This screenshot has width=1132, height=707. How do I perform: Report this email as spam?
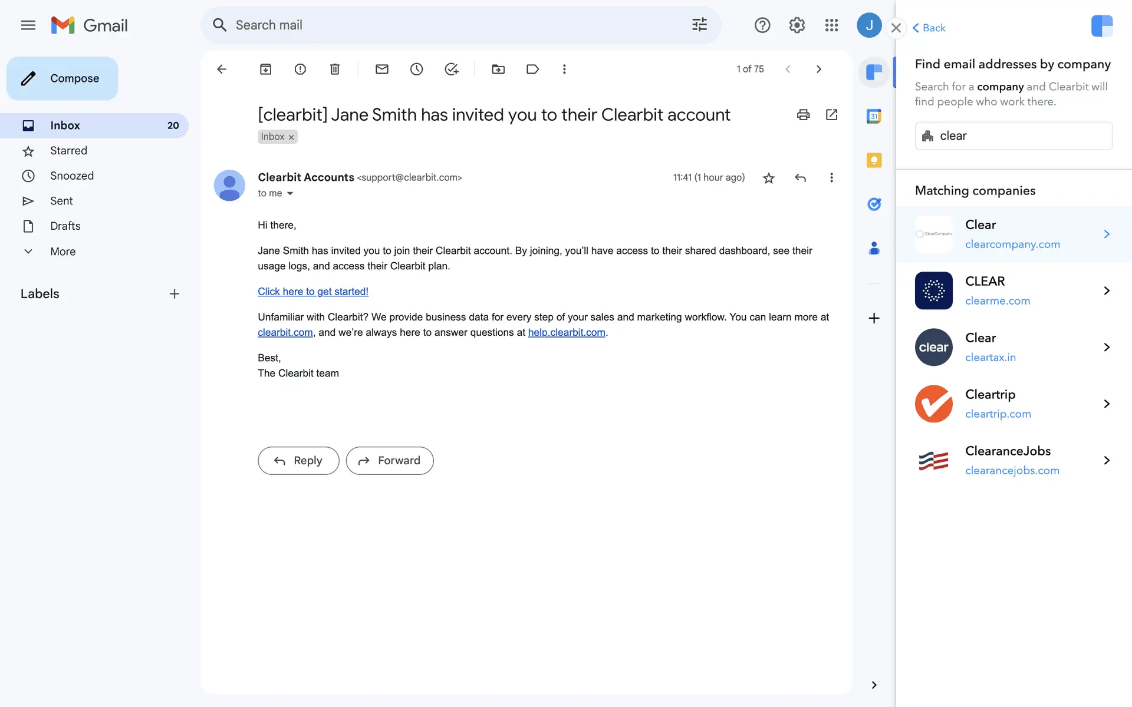click(300, 69)
